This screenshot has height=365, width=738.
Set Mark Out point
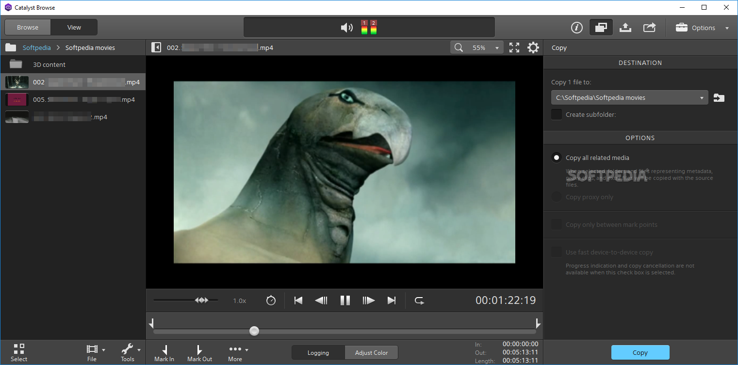pos(200,352)
